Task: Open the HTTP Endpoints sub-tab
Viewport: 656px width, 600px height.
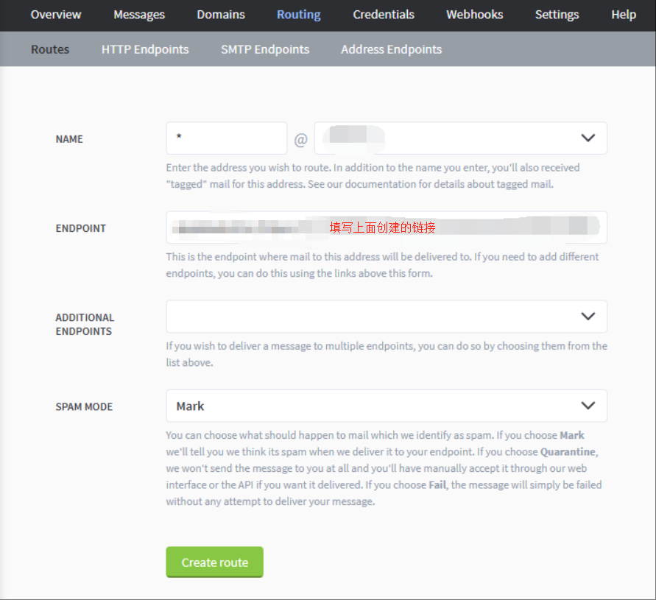Action: coord(145,49)
